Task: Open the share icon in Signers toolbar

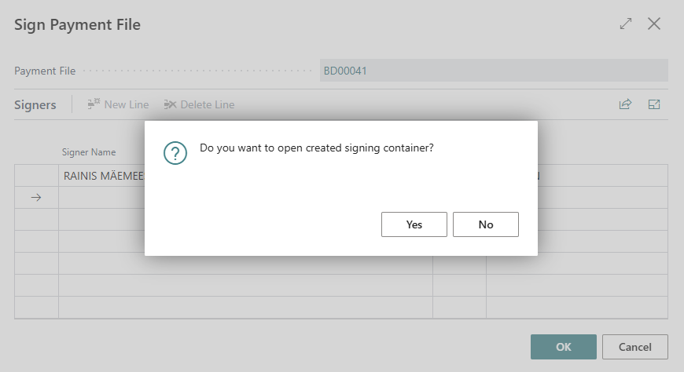Action: pos(625,104)
